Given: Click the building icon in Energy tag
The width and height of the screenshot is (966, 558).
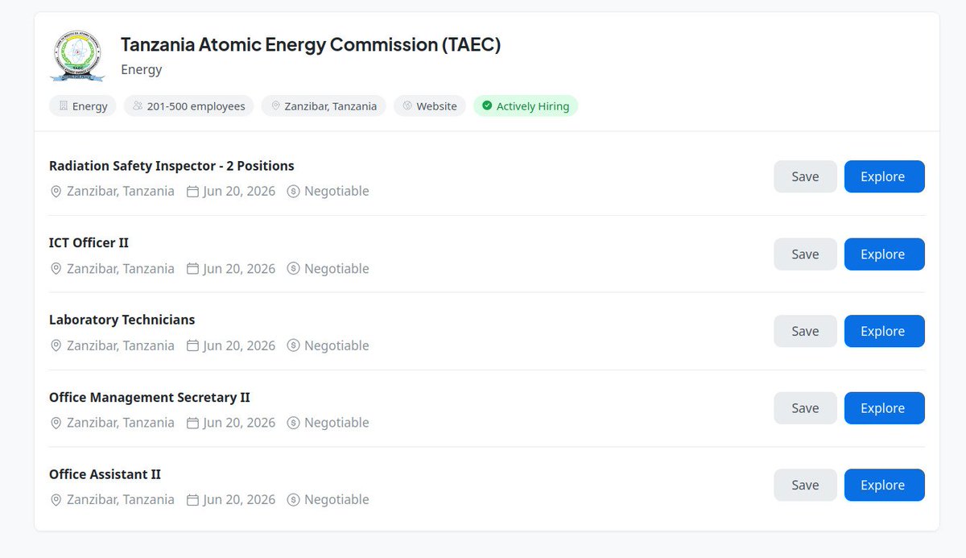Looking at the screenshot, I should coord(64,106).
